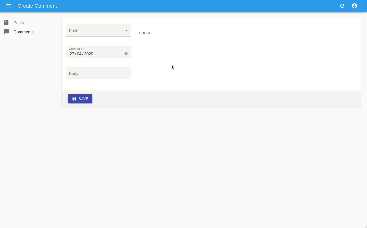Clear the Created at date with the x icon
The height and width of the screenshot is (228, 367).
(x=126, y=54)
